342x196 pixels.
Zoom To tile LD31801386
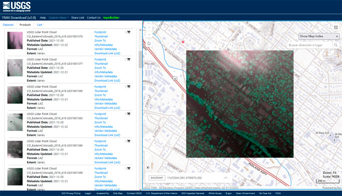point(100,150)
